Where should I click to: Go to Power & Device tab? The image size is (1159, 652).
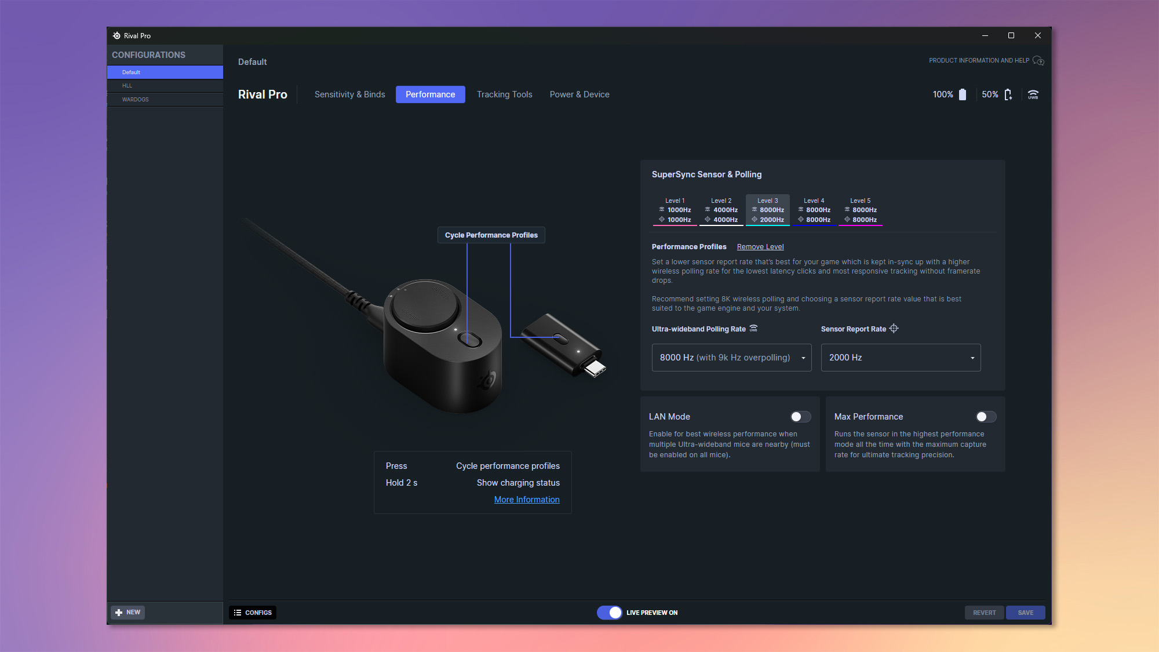579,94
